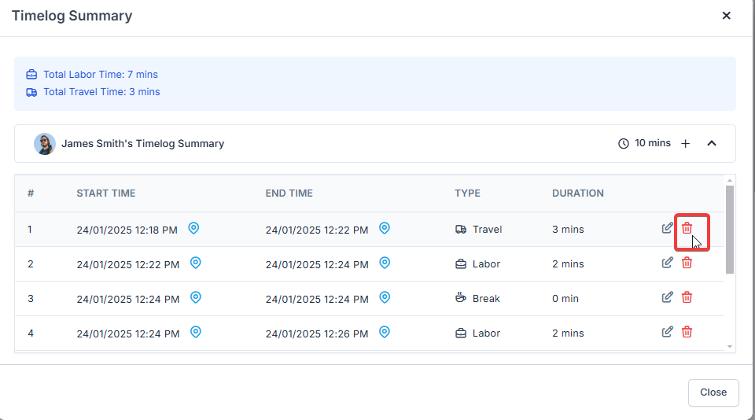
Task: Click the Timelog Summary dialog heading
Action: click(x=72, y=16)
